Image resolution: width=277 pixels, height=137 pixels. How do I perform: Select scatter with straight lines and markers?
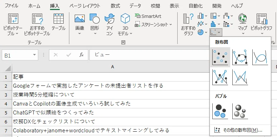pyautogui.click(x=220, y=77)
